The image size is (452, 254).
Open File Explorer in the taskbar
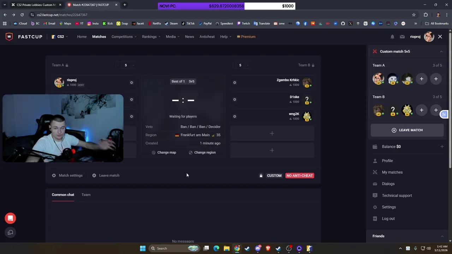(x=227, y=248)
